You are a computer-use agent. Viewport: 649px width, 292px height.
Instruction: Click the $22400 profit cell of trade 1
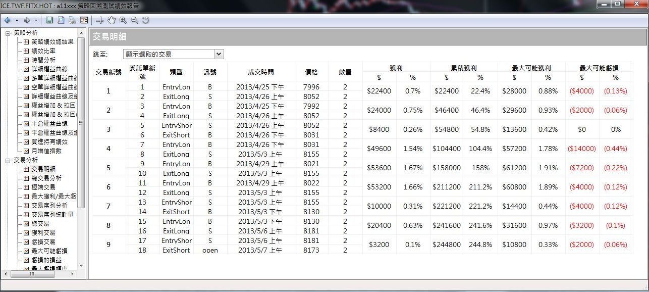[379, 91]
